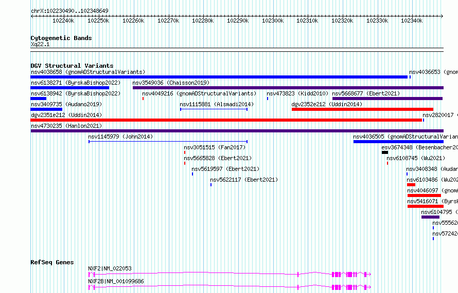Click the NXF2B|NM_001099686 gene label
458x293 pixels.
(x=116, y=281)
